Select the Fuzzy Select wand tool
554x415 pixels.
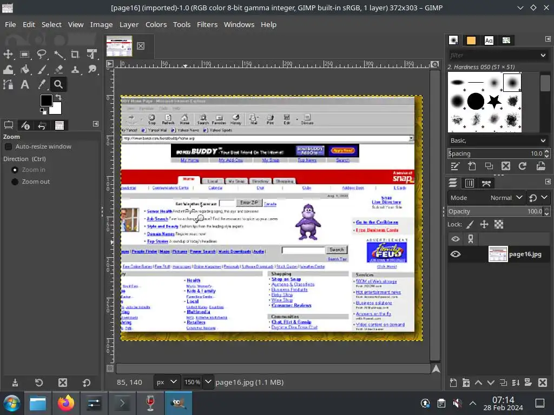58,54
